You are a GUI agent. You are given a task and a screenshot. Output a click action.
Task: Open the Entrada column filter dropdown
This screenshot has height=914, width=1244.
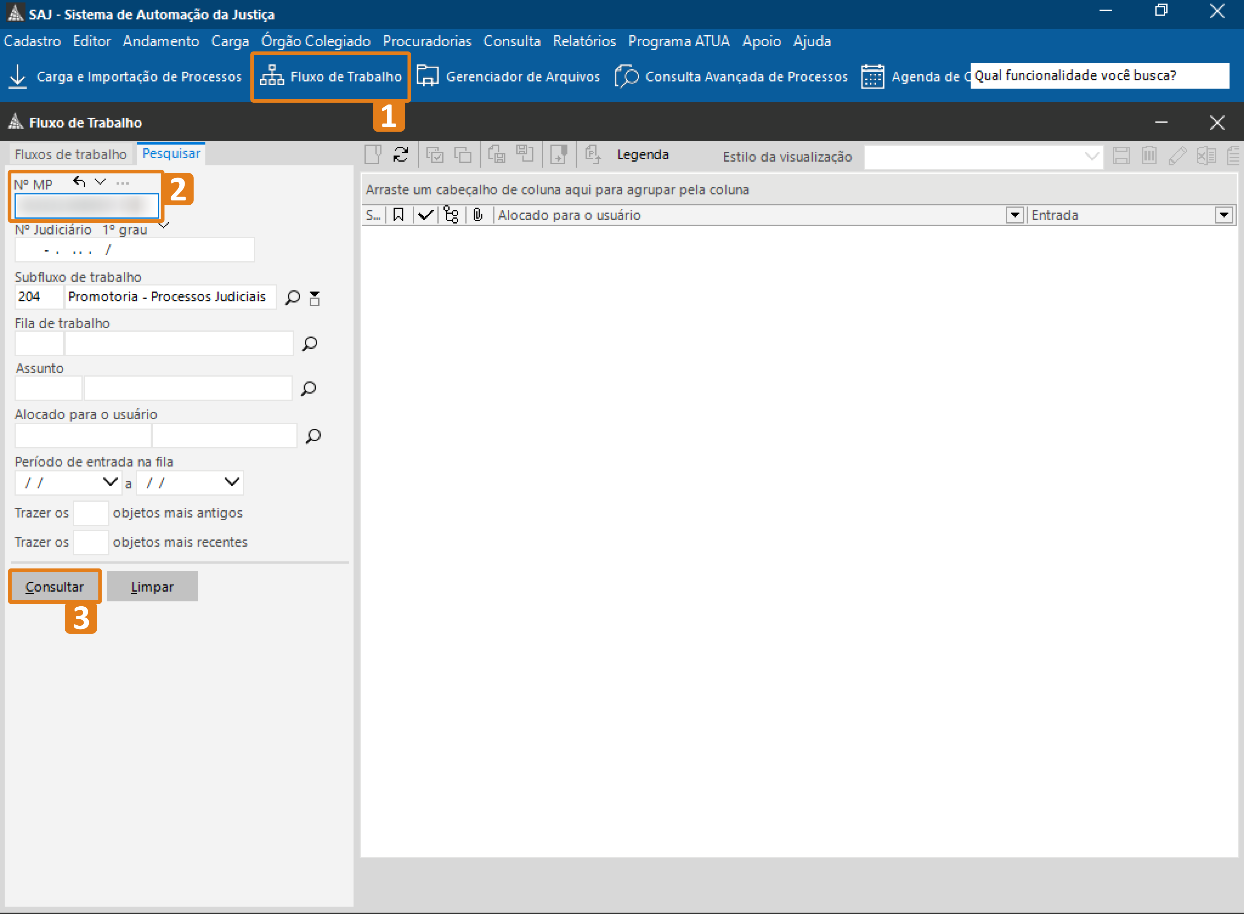(x=1224, y=215)
